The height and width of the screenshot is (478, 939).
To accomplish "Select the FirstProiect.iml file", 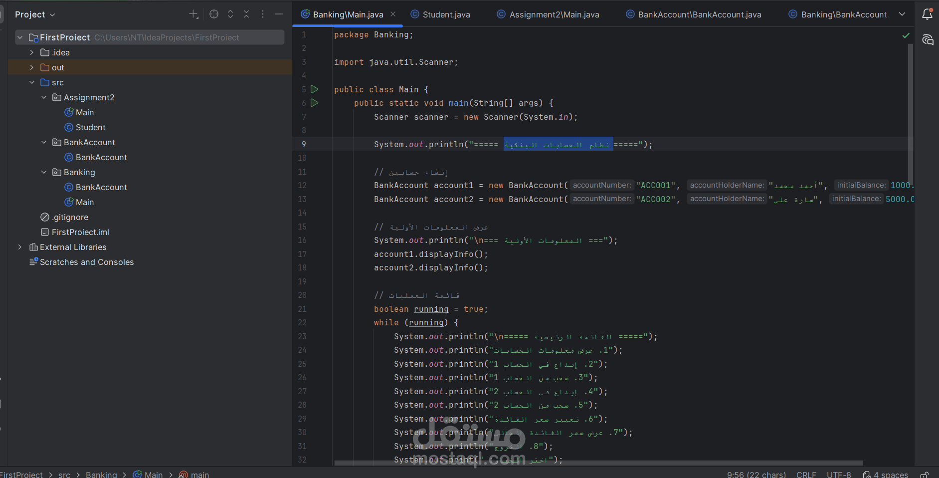I will point(75,232).
